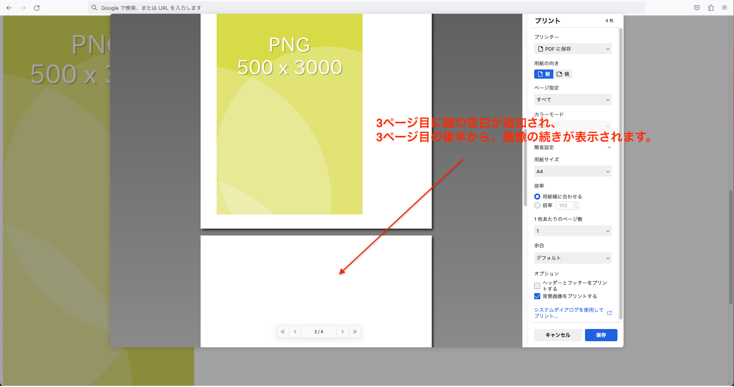This screenshot has width=734, height=387.
Task: Collapse the 簡易設定 section
Action: [x=573, y=147]
